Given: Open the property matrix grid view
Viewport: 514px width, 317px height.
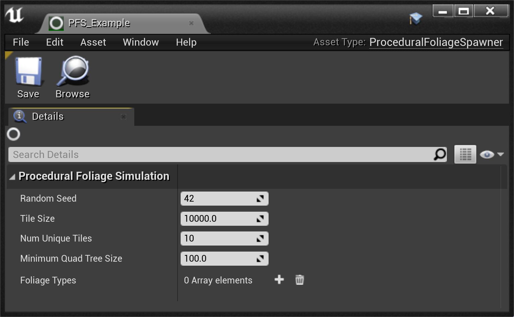Looking at the screenshot, I should [x=465, y=154].
